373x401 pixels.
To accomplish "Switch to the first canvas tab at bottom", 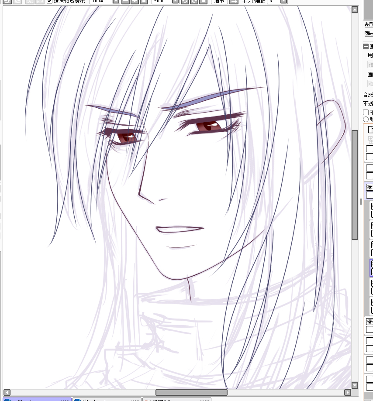I will (x=36, y=399).
